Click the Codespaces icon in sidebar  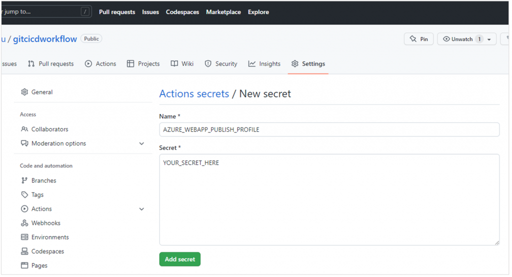[24, 251]
